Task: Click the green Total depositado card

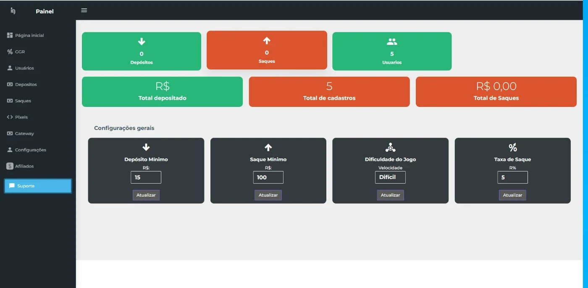Action: coord(162,92)
